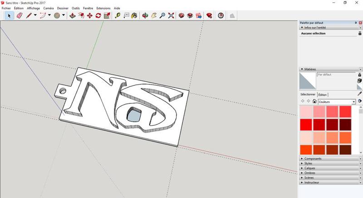Pick the lightest pink swatch
This screenshot has width=363, height=198.
pyautogui.click(x=306, y=112)
